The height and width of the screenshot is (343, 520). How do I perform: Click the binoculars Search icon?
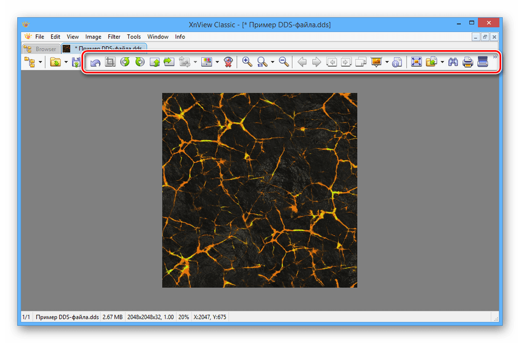click(453, 62)
